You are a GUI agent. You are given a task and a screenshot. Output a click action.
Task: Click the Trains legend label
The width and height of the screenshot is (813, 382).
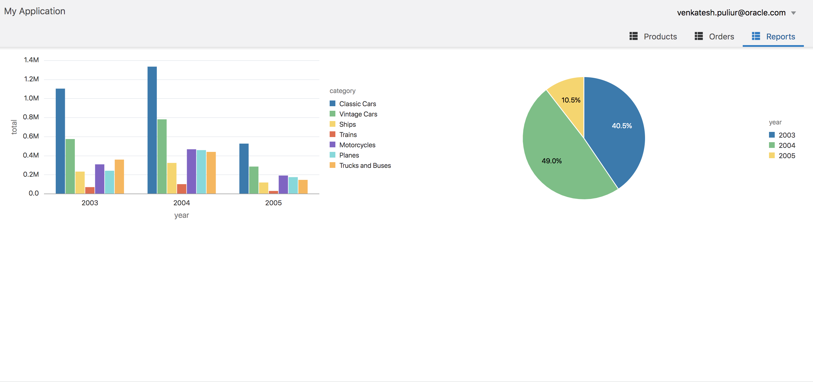pos(348,135)
